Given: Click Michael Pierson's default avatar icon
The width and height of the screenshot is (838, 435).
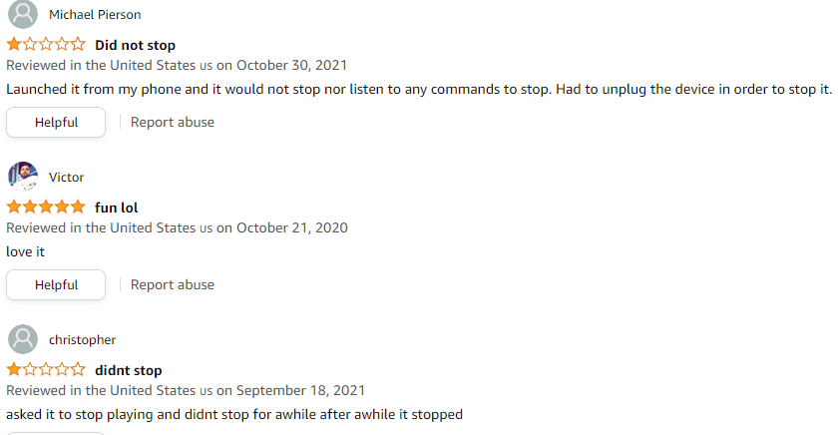Looking at the screenshot, I should point(23,14).
